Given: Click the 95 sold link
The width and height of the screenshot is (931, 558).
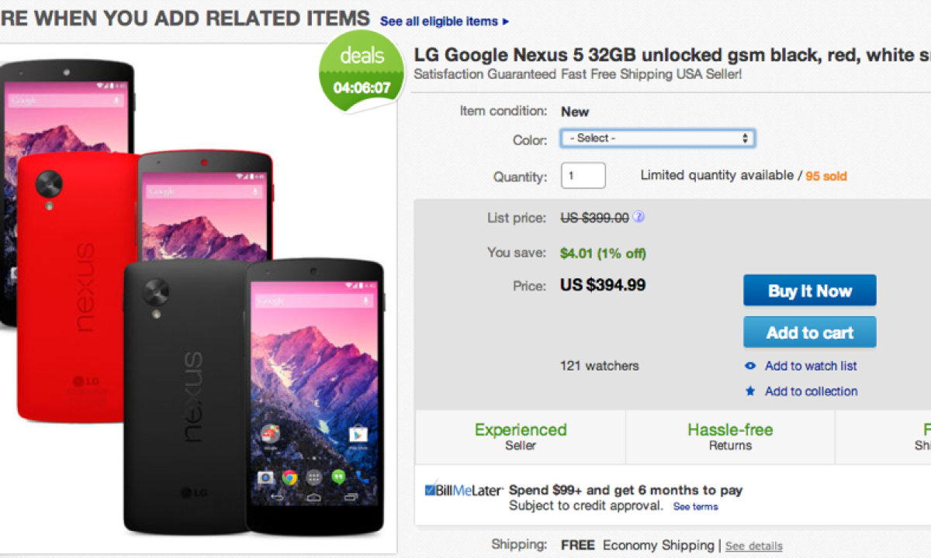Looking at the screenshot, I should pos(826,176).
